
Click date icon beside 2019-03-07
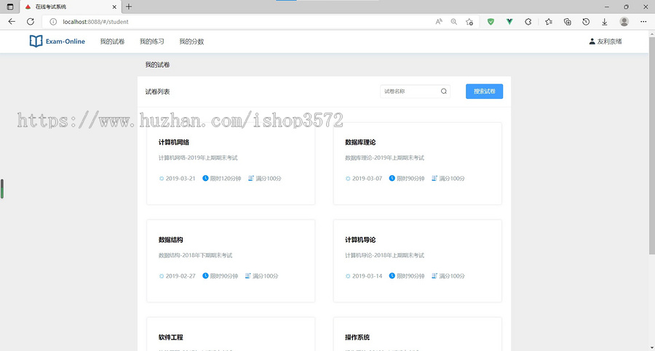coord(348,178)
